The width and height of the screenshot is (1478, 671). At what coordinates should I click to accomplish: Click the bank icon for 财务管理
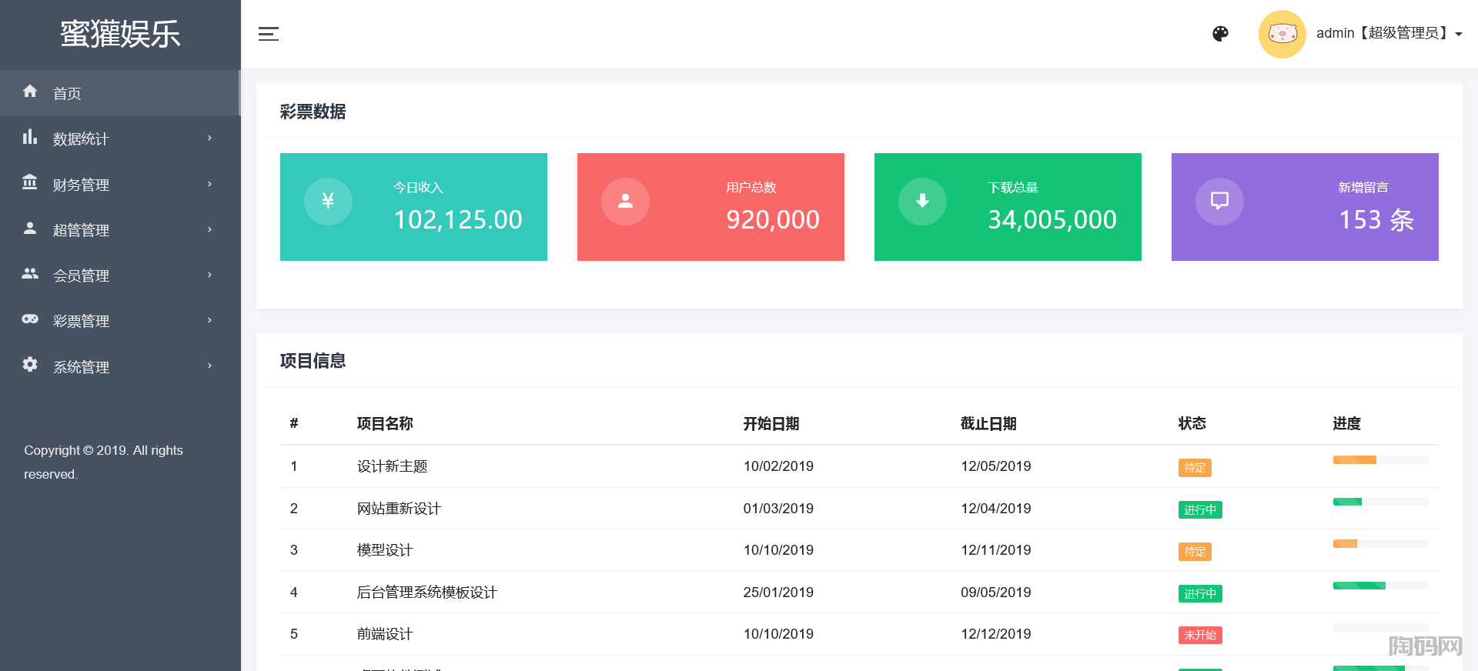click(x=30, y=182)
